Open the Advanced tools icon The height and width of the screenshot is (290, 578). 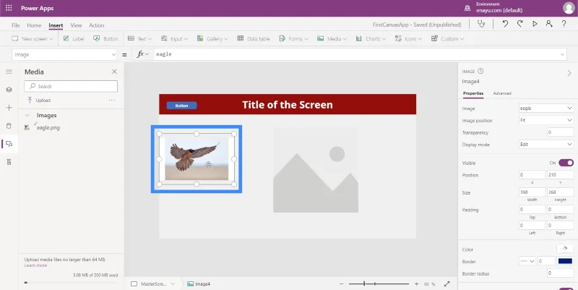coord(9,162)
